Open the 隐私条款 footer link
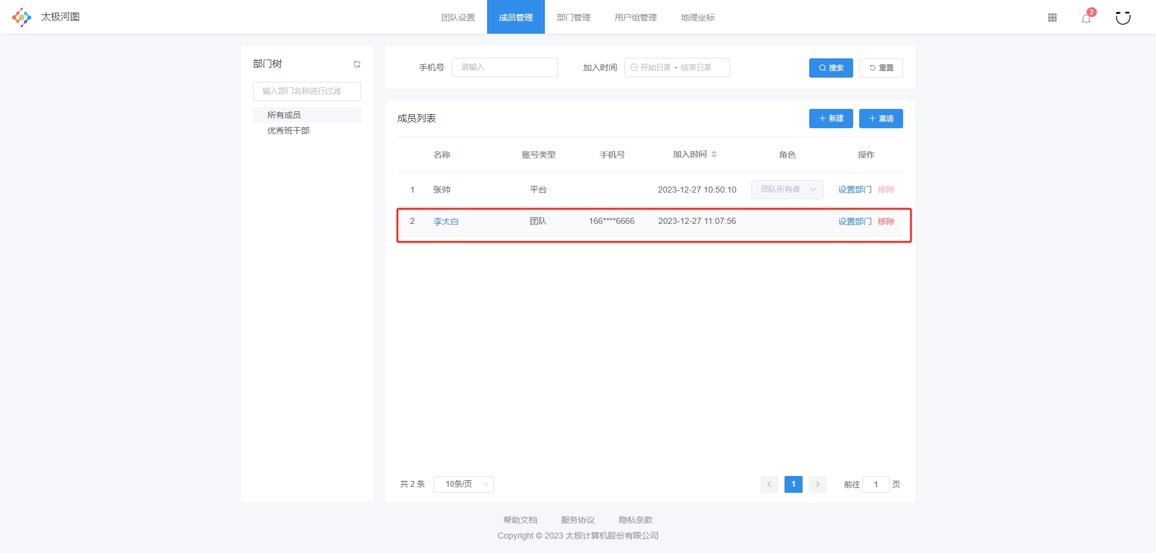Screen dimensions: 1156x553 click(x=636, y=520)
